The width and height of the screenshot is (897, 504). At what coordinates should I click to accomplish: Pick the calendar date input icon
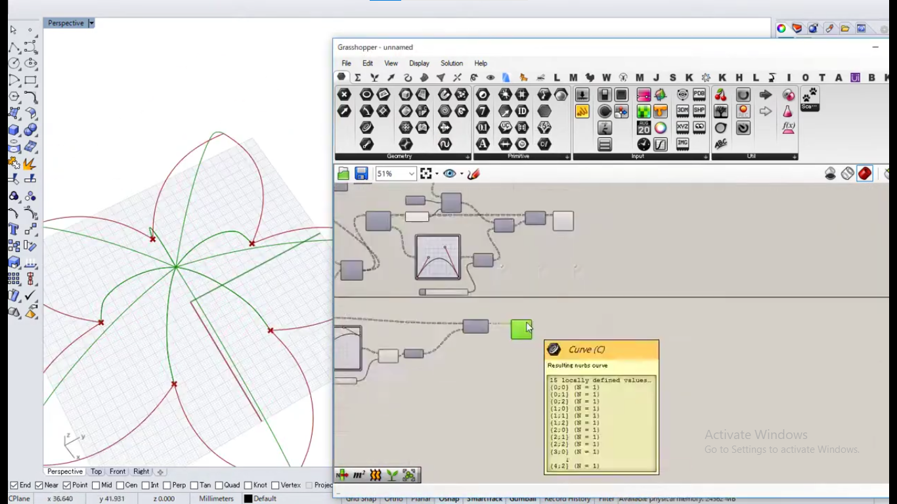644,127
